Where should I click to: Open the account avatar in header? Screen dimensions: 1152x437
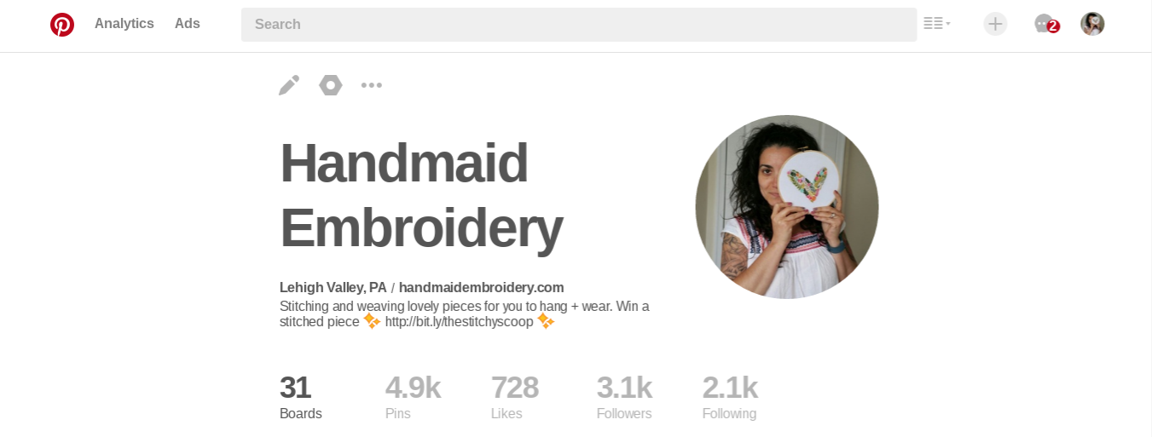tap(1092, 24)
